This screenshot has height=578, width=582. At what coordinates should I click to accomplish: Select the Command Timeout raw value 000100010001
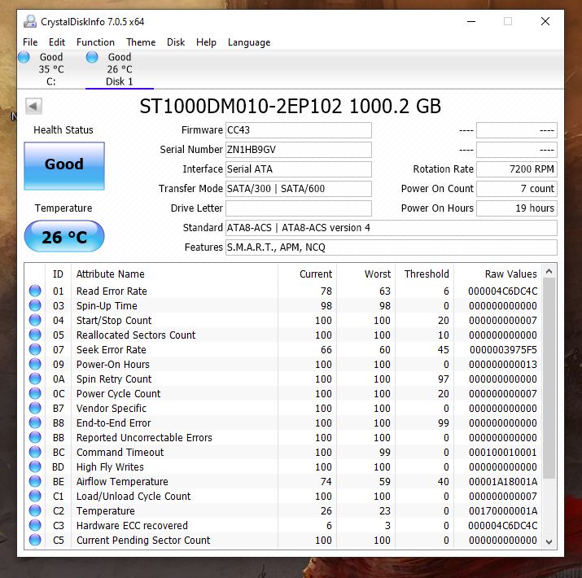tap(503, 452)
